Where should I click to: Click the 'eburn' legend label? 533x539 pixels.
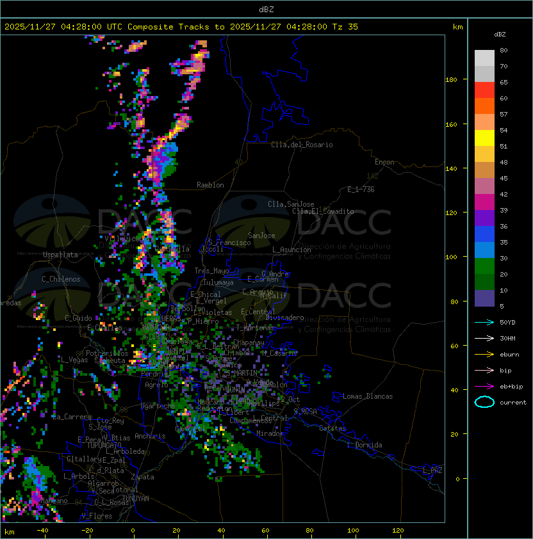pos(509,355)
